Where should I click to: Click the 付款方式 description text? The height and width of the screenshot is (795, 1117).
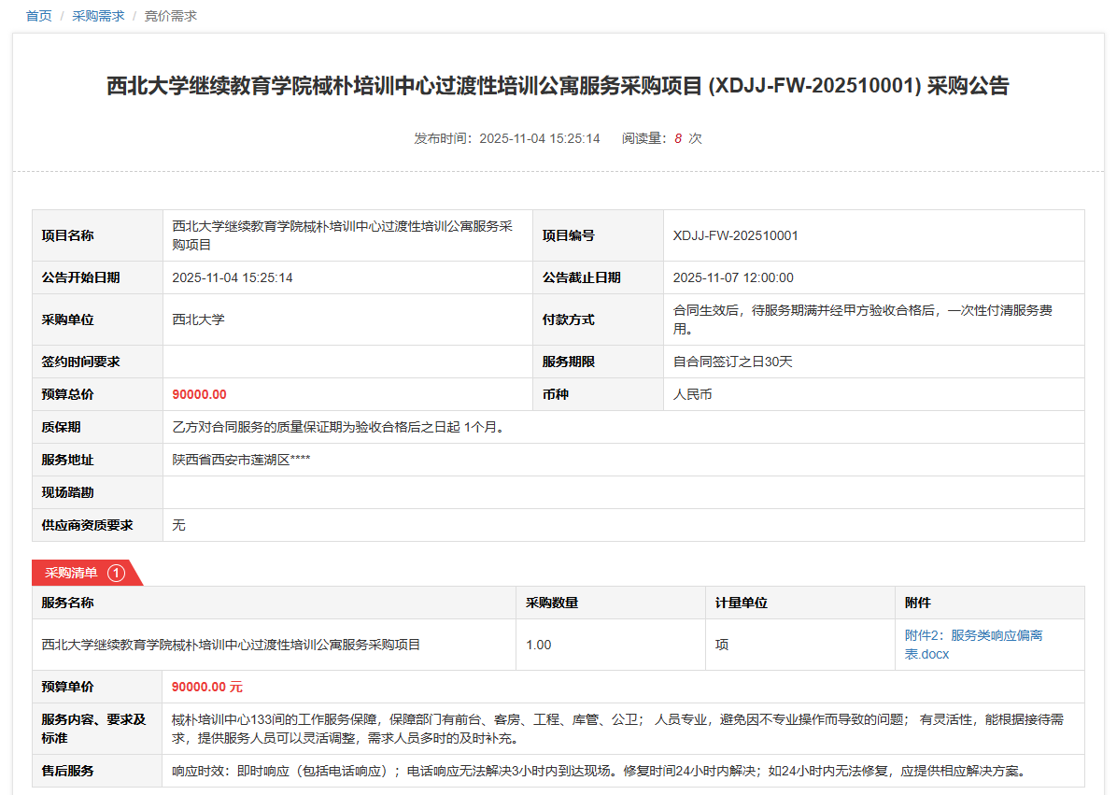click(x=862, y=319)
